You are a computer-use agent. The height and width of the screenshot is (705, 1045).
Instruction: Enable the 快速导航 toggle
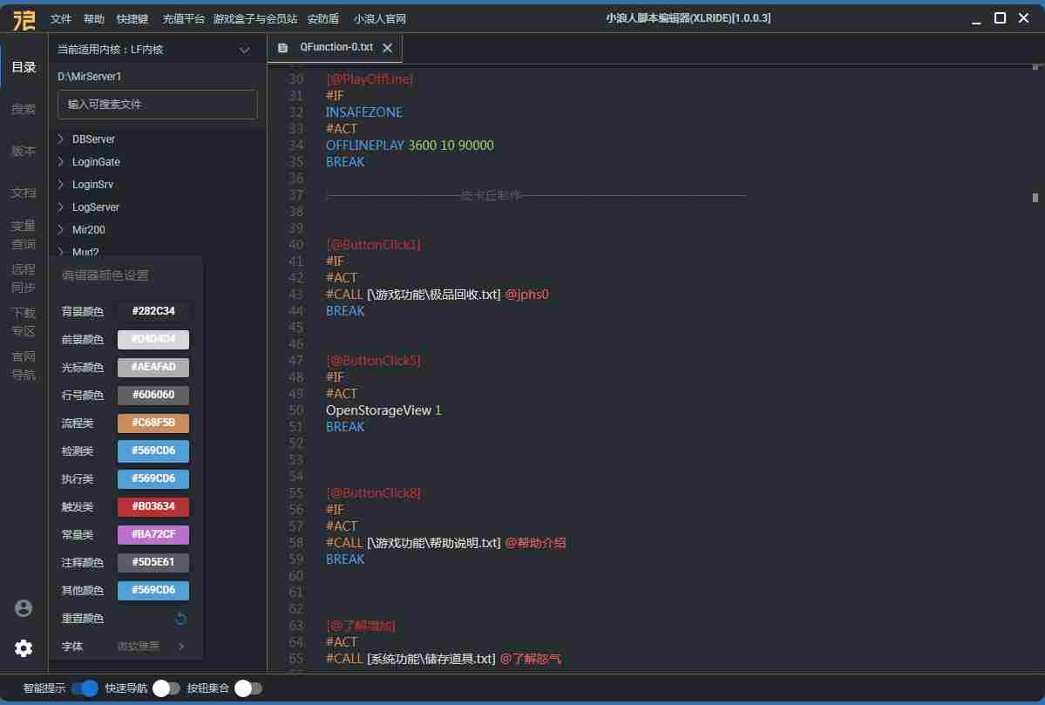click(166, 688)
